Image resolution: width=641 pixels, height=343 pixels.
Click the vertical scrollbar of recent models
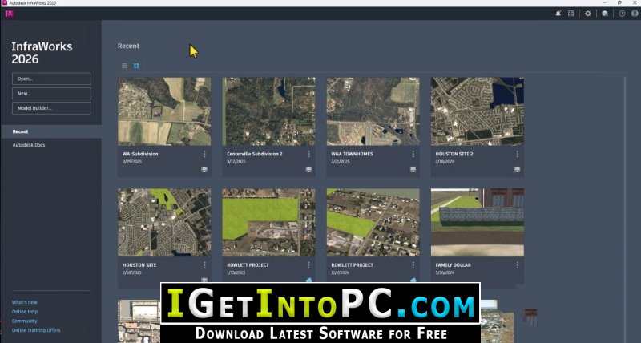624,208
